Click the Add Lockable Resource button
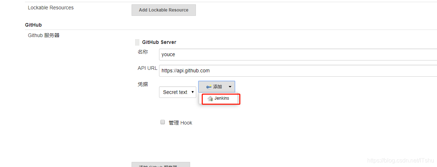 [163, 10]
